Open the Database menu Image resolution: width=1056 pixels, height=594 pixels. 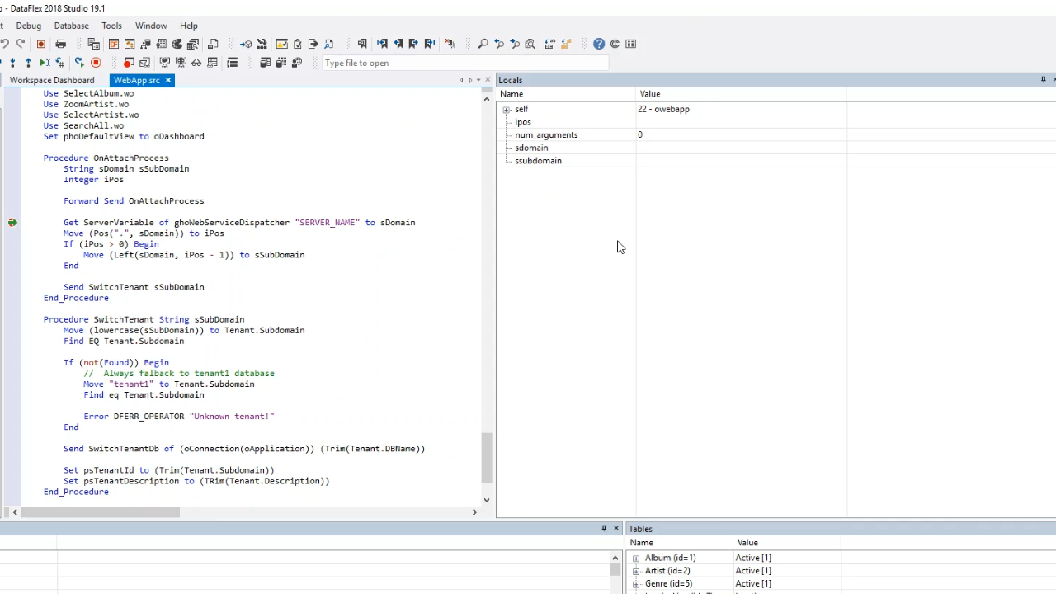pos(71,26)
